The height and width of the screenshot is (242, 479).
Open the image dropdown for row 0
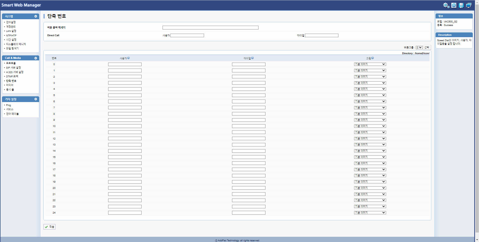tap(370, 64)
